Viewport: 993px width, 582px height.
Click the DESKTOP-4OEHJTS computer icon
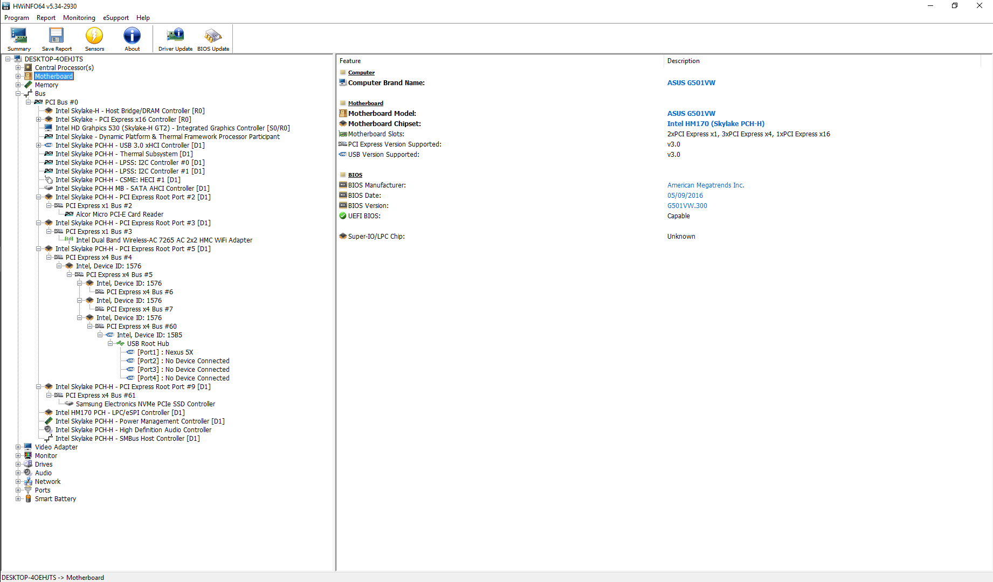pyautogui.click(x=18, y=59)
